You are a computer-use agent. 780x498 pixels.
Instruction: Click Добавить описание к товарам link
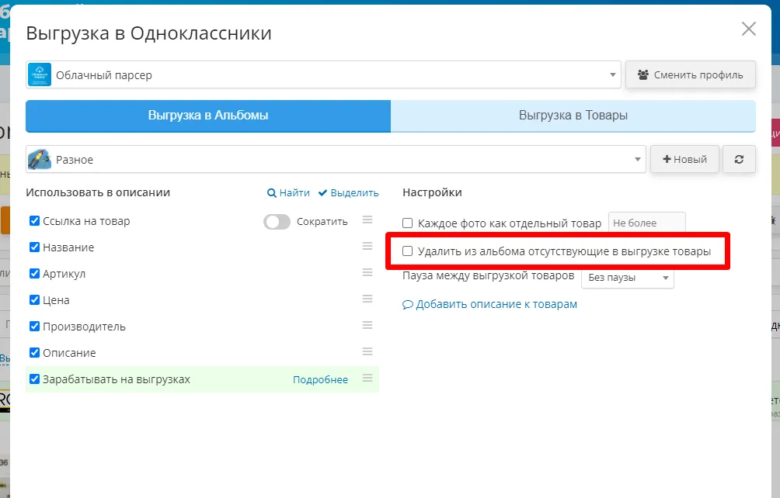click(490, 304)
